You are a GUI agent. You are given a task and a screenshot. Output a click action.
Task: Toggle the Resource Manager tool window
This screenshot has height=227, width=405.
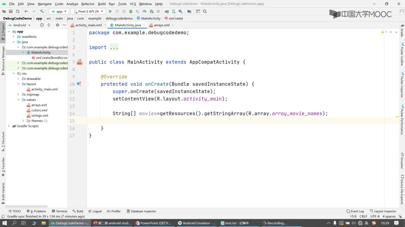coord(3,60)
